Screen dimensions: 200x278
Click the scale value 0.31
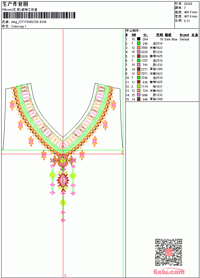(x=187, y=21)
